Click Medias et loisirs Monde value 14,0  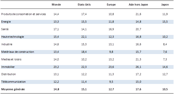coord(56,59)
